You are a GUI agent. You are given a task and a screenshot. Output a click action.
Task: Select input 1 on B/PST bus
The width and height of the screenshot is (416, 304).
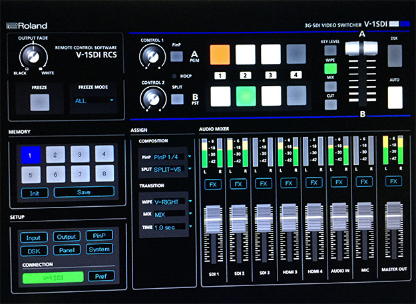pyautogui.click(x=220, y=96)
